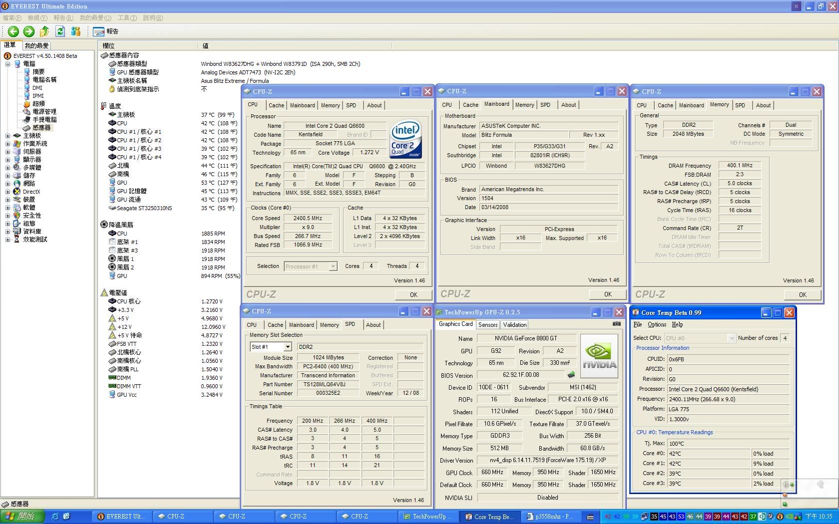
Task: Open 檢視 View menu in EVEREST
Action: [x=37, y=18]
